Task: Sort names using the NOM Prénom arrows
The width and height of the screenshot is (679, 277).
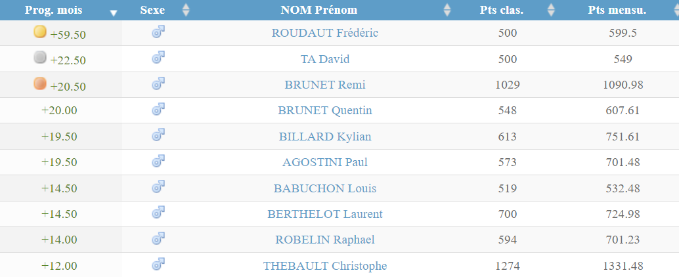Action: 447,10
